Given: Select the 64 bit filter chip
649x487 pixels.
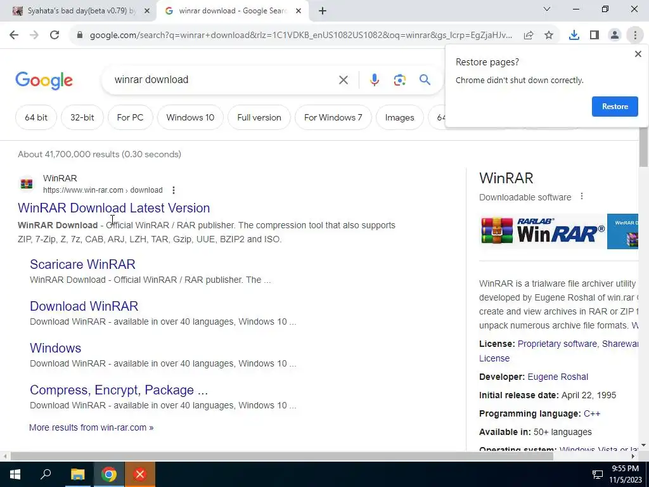Looking at the screenshot, I should tap(36, 117).
